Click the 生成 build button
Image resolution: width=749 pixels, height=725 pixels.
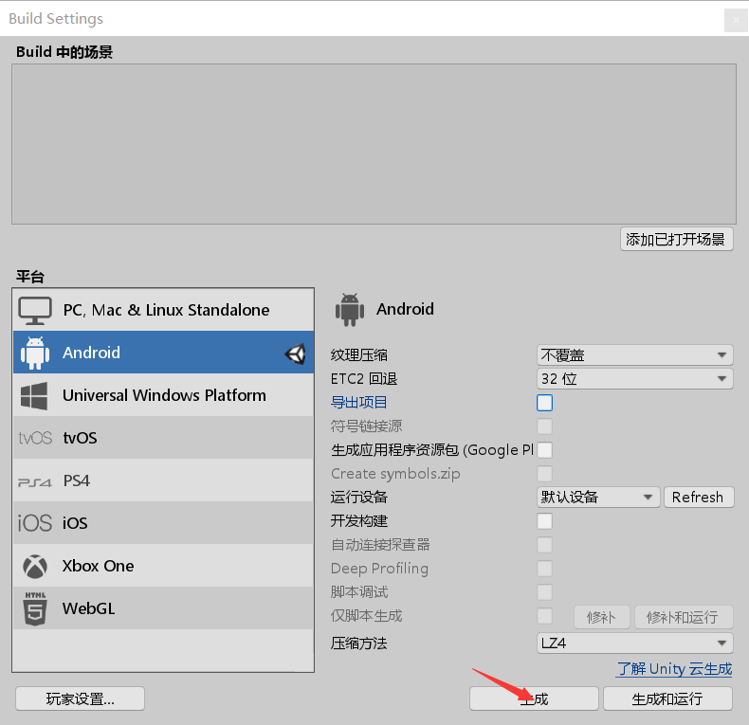coord(534,698)
